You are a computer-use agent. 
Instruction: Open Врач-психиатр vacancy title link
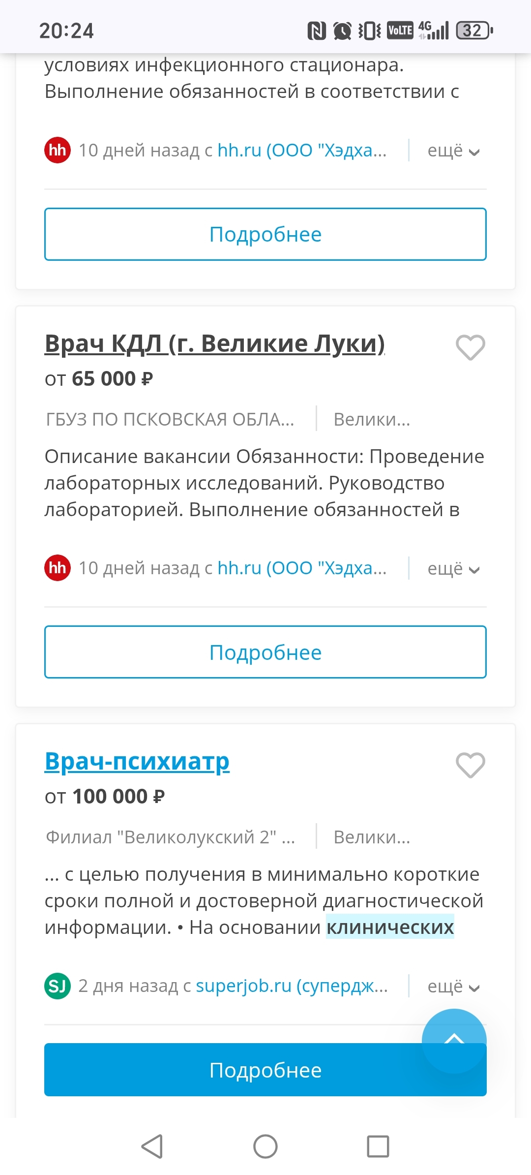pos(137,761)
